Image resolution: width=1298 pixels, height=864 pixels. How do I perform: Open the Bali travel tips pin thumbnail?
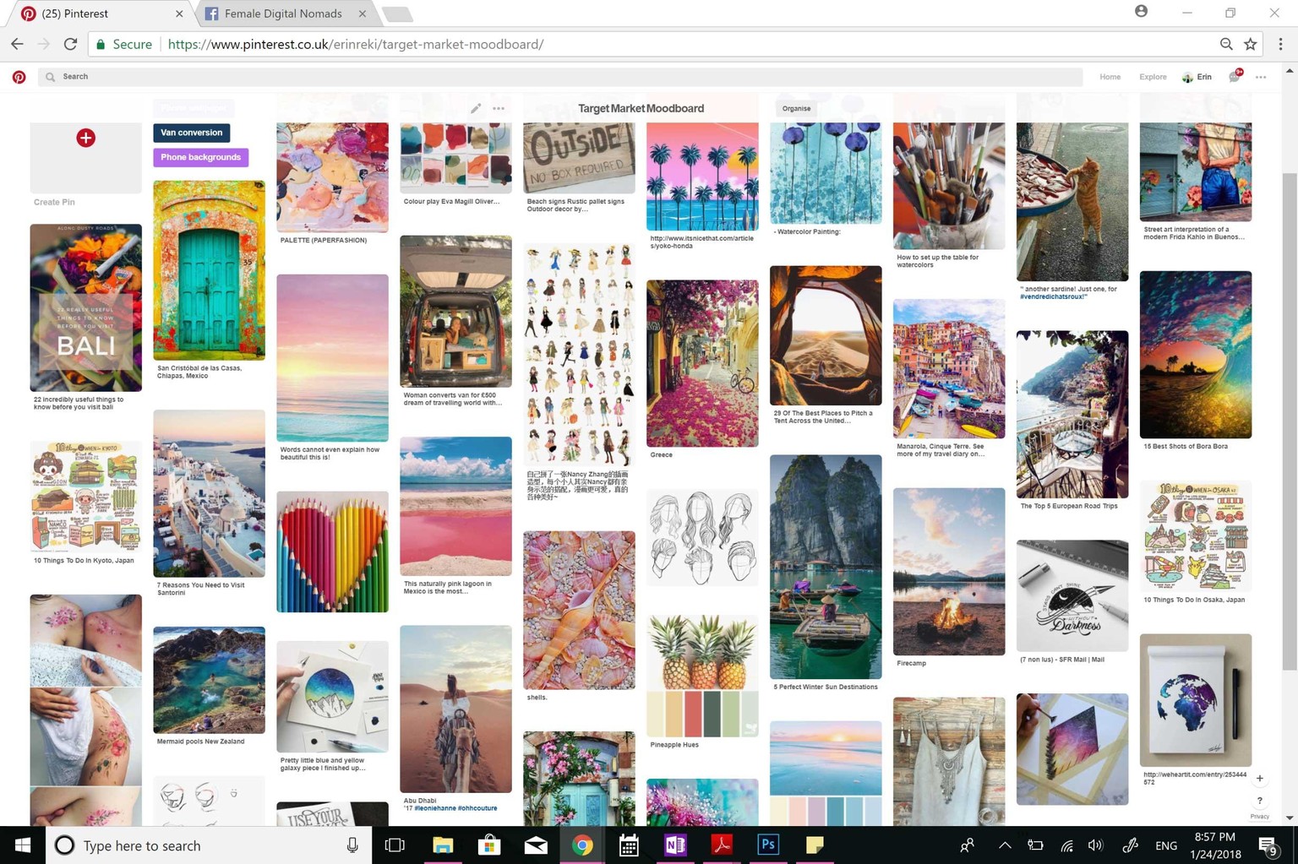85,307
